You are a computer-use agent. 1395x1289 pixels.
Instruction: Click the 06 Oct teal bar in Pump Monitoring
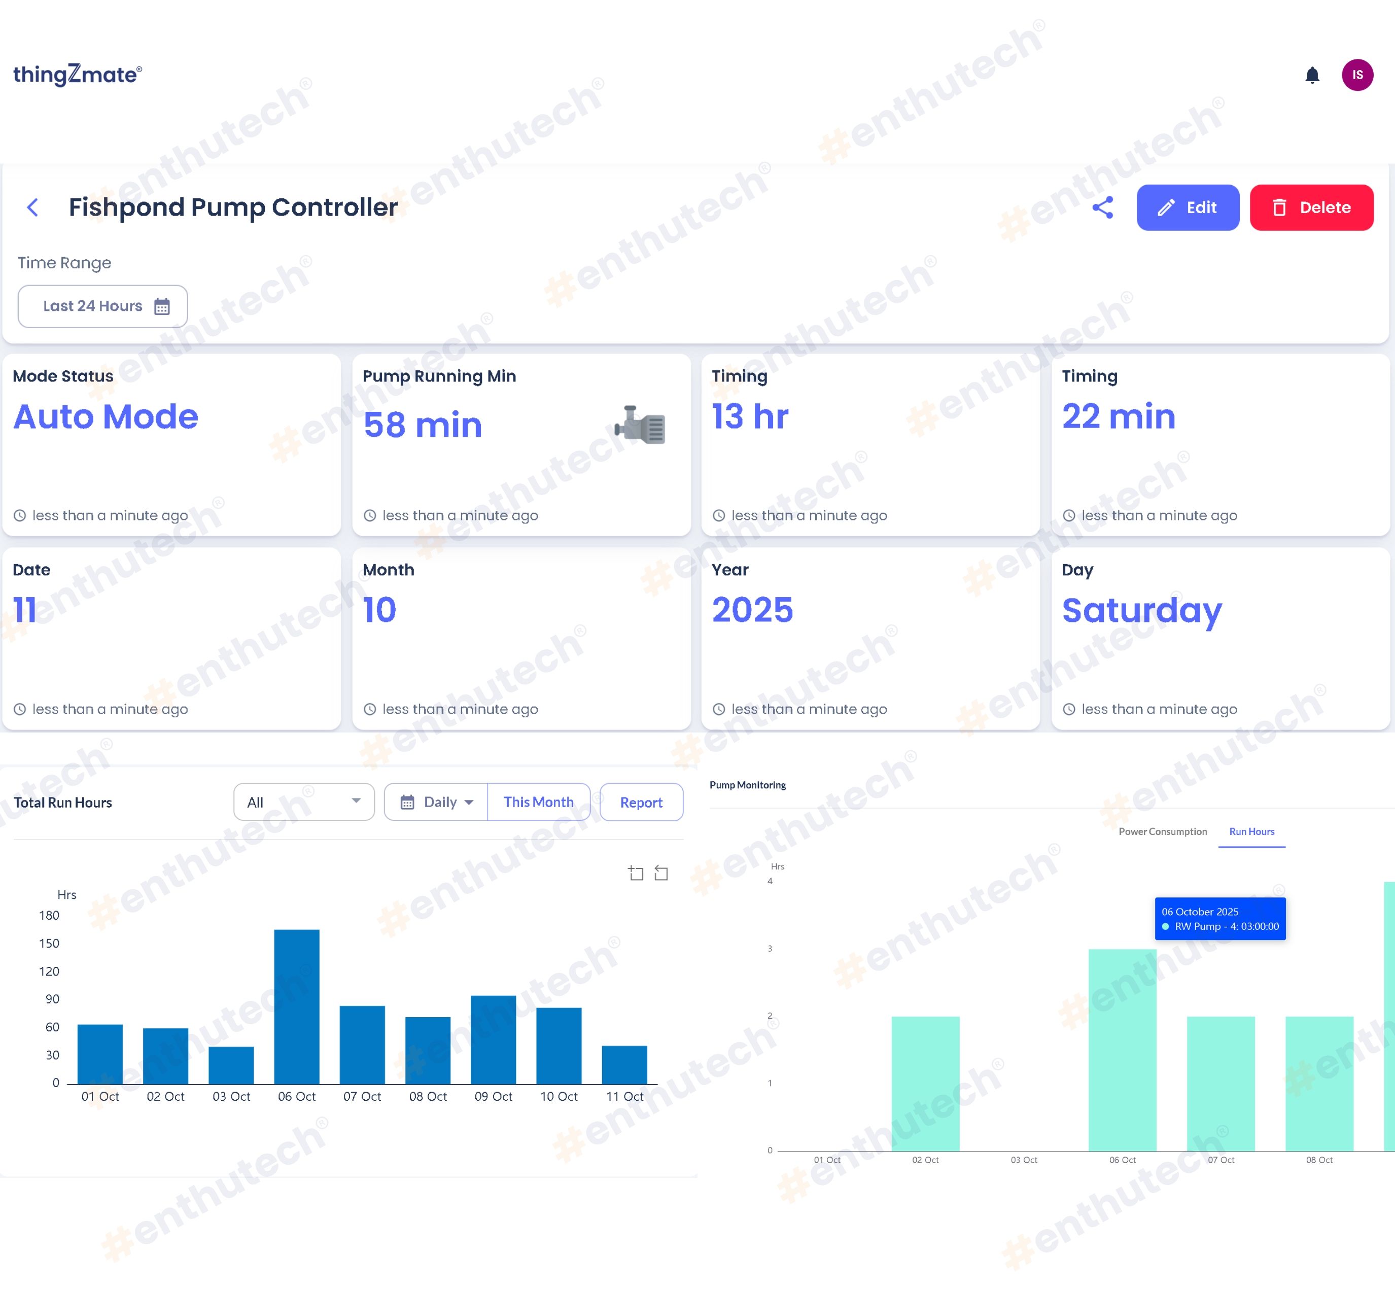[x=1122, y=1050]
